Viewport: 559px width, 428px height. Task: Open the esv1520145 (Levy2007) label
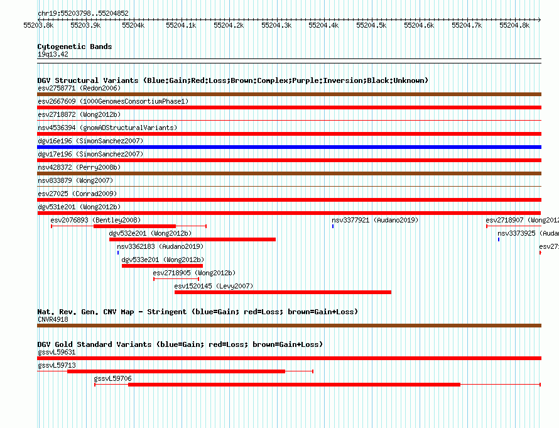214,286
